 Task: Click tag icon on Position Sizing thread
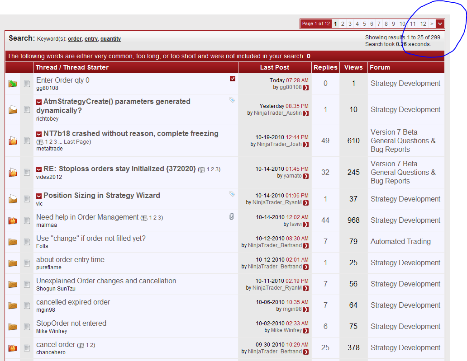click(232, 194)
